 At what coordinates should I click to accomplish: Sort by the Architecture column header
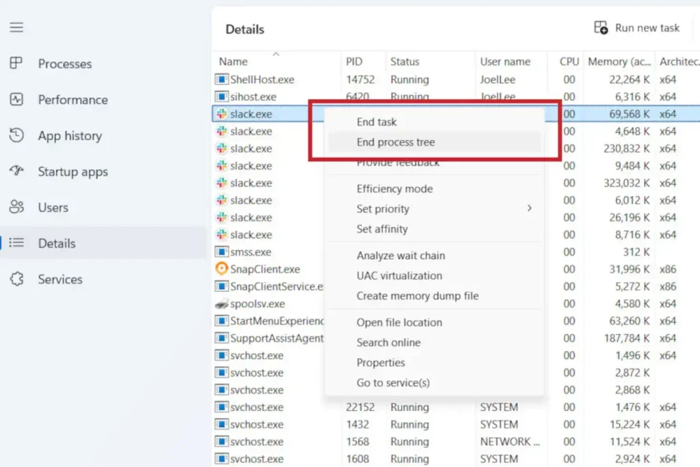[x=678, y=61]
